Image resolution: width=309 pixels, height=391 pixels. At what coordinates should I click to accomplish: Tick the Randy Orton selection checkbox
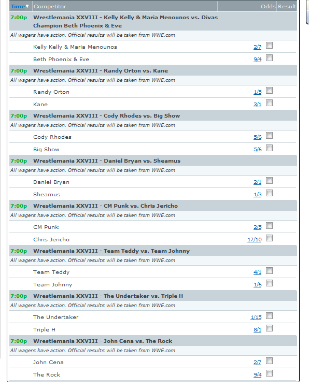click(x=269, y=91)
